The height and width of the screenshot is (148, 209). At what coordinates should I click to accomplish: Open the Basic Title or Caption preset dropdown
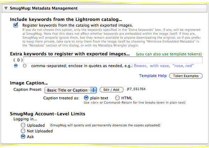pos(71,90)
